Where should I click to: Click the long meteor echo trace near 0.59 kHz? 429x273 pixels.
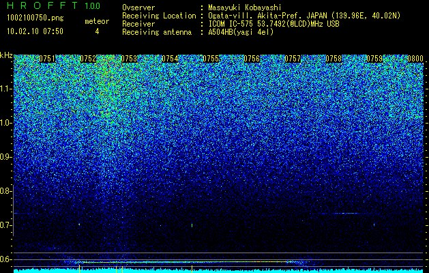pyautogui.click(x=186, y=262)
